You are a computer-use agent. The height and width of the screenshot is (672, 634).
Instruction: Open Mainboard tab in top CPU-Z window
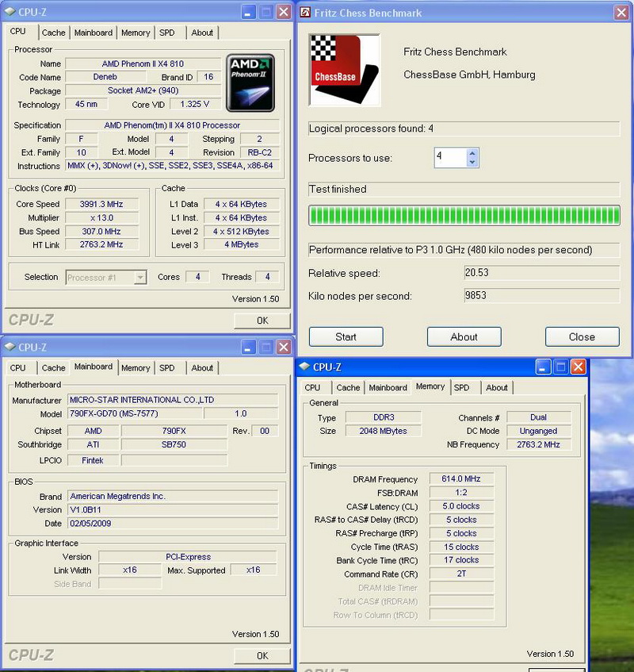pos(94,33)
